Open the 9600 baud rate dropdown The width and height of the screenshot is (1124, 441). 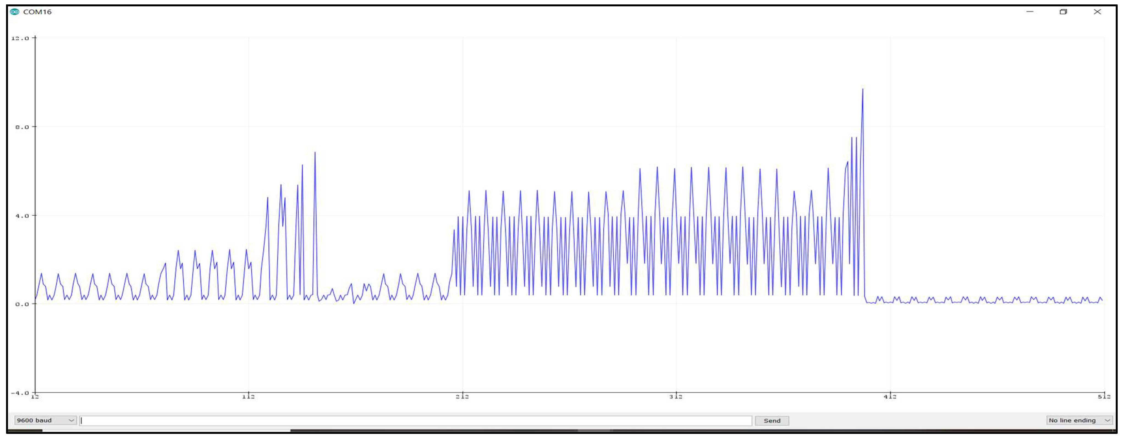pyautogui.click(x=45, y=420)
